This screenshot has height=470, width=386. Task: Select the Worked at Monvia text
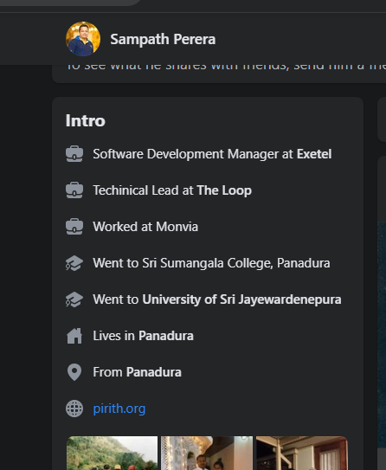pyautogui.click(x=145, y=227)
